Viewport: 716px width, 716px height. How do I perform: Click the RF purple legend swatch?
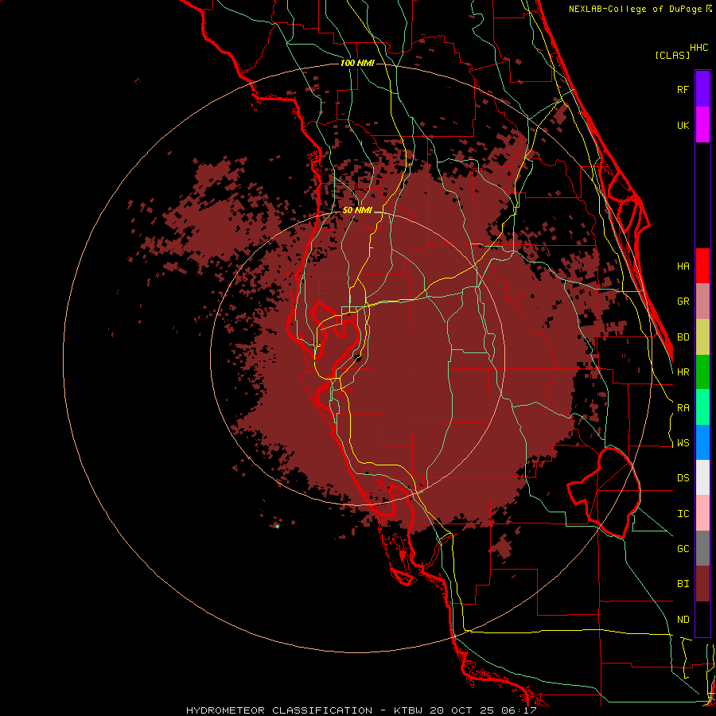tap(702, 88)
